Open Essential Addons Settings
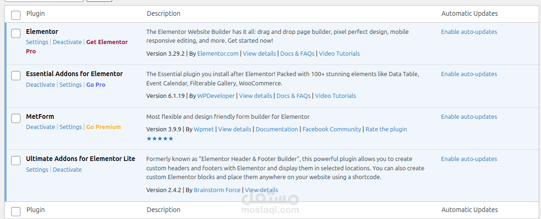541x219 pixels. click(71, 84)
